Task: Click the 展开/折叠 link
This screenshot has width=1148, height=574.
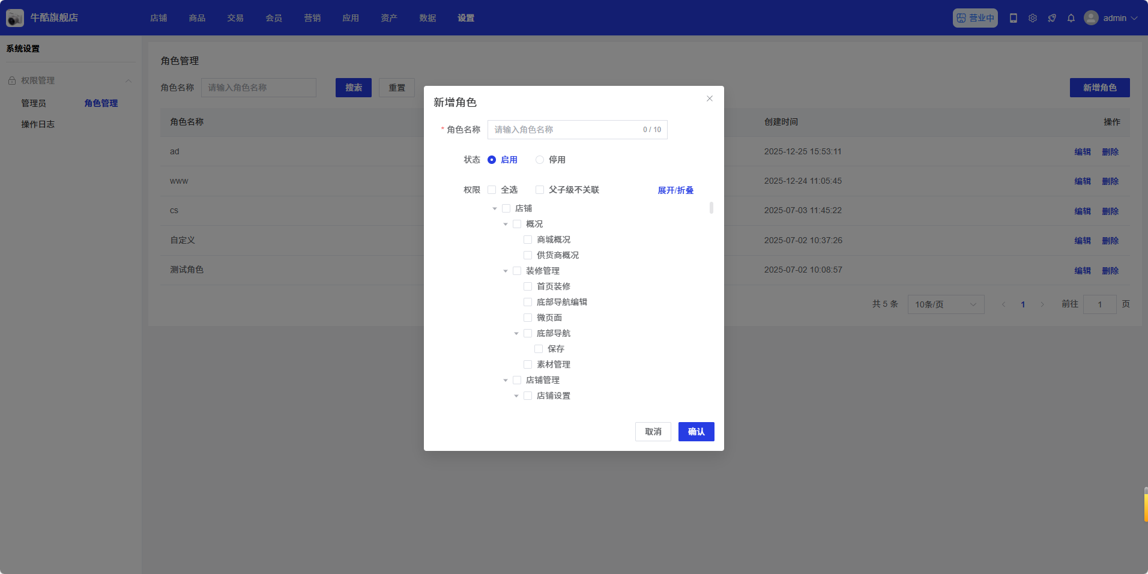Action: (675, 190)
